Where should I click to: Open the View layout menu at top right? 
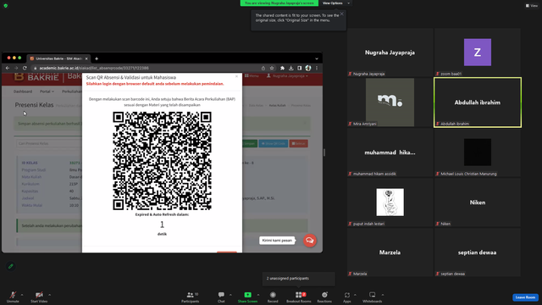tap(532, 6)
